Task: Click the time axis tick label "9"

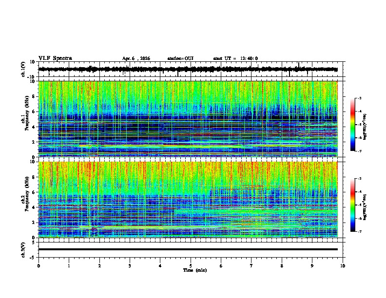Action: tap(312, 266)
